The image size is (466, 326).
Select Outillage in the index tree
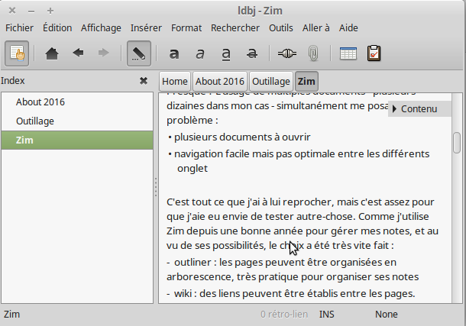click(77, 121)
